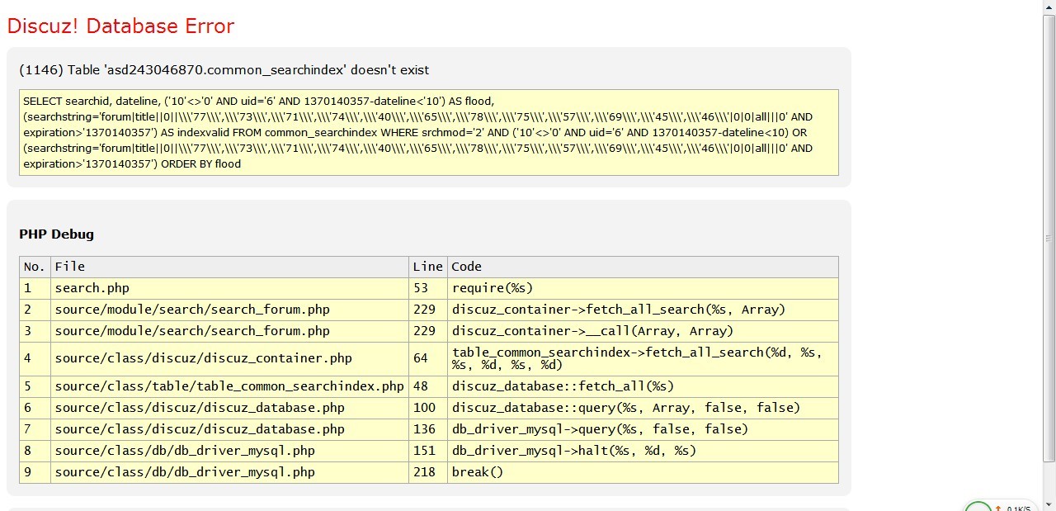Click line number '53' cell
The image size is (1056, 511).
(x=427, y=288)
